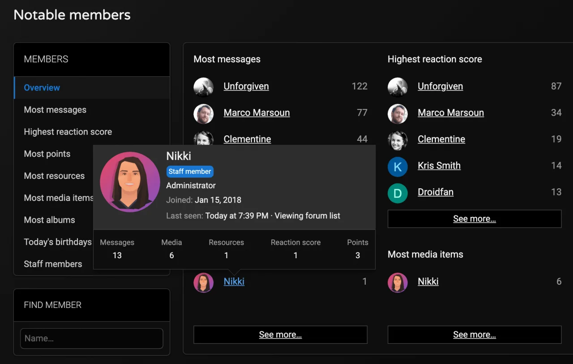
Task: Click See more under Highest reaction score
Action: coord(474,219)
